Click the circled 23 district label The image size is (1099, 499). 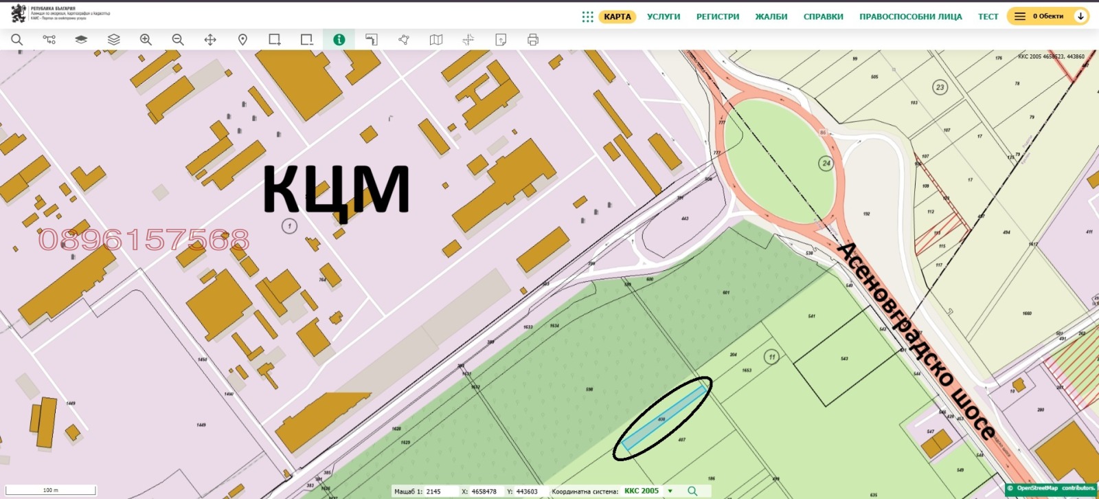click(x=940, y=87)
